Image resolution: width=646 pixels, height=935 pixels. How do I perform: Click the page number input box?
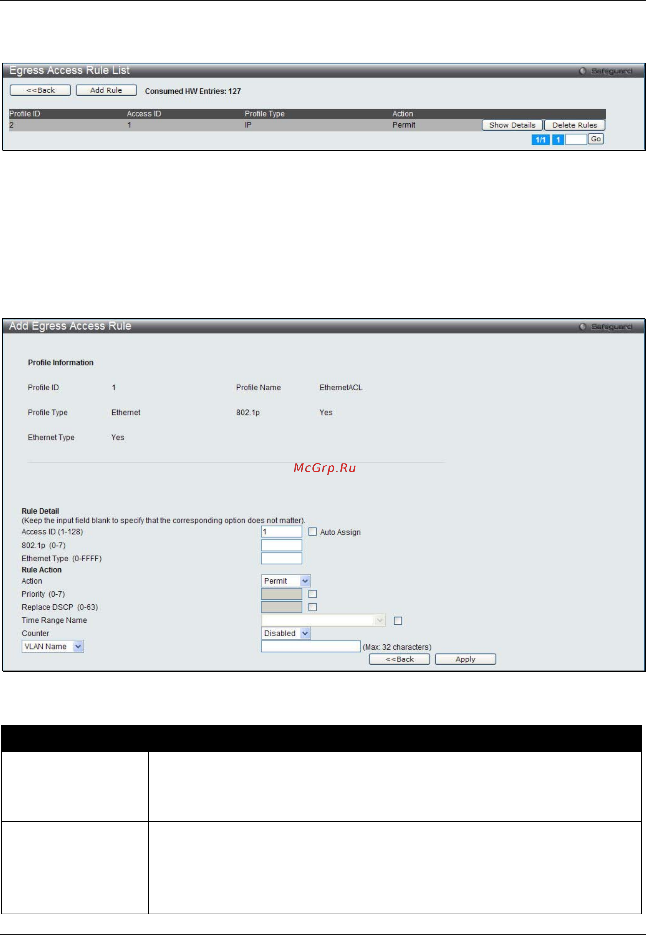click(x=576, y=139)
